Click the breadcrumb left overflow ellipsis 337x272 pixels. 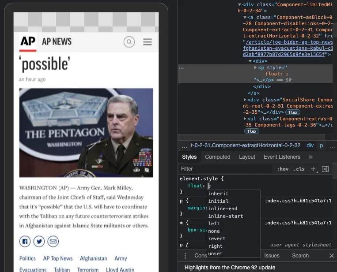click(x=184, y=146)
